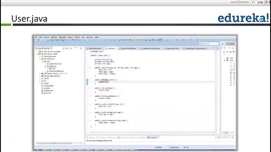Click the Open Perspective icon

point(223,44)
